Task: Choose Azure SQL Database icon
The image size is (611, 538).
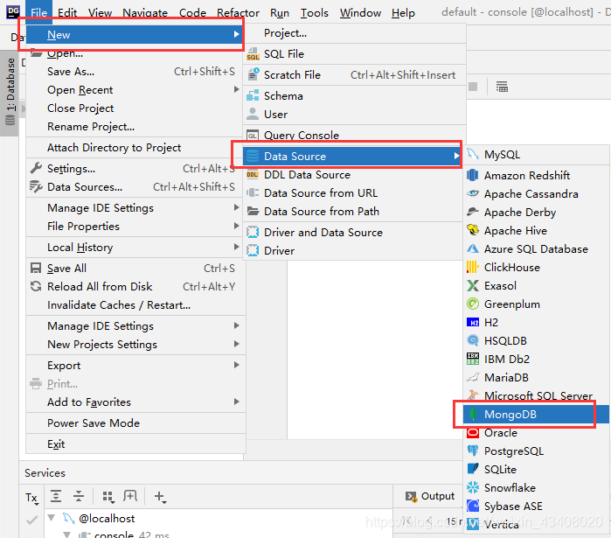Action: tap(473, 248)
